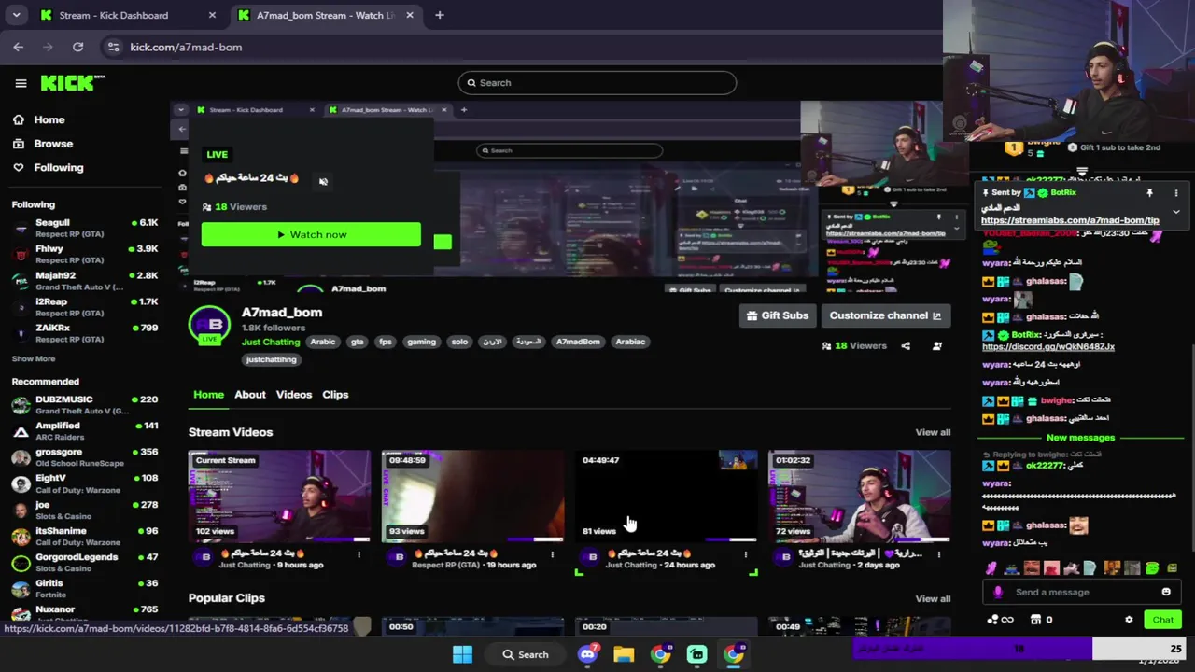Jump to New messages in chat

click(1080, 438)
